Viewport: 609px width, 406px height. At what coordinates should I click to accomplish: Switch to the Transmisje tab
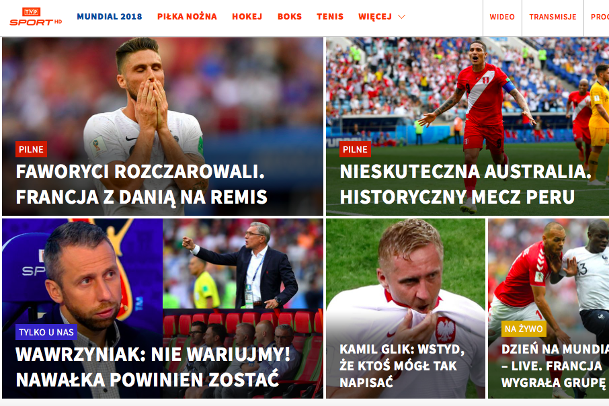(553, 17)
